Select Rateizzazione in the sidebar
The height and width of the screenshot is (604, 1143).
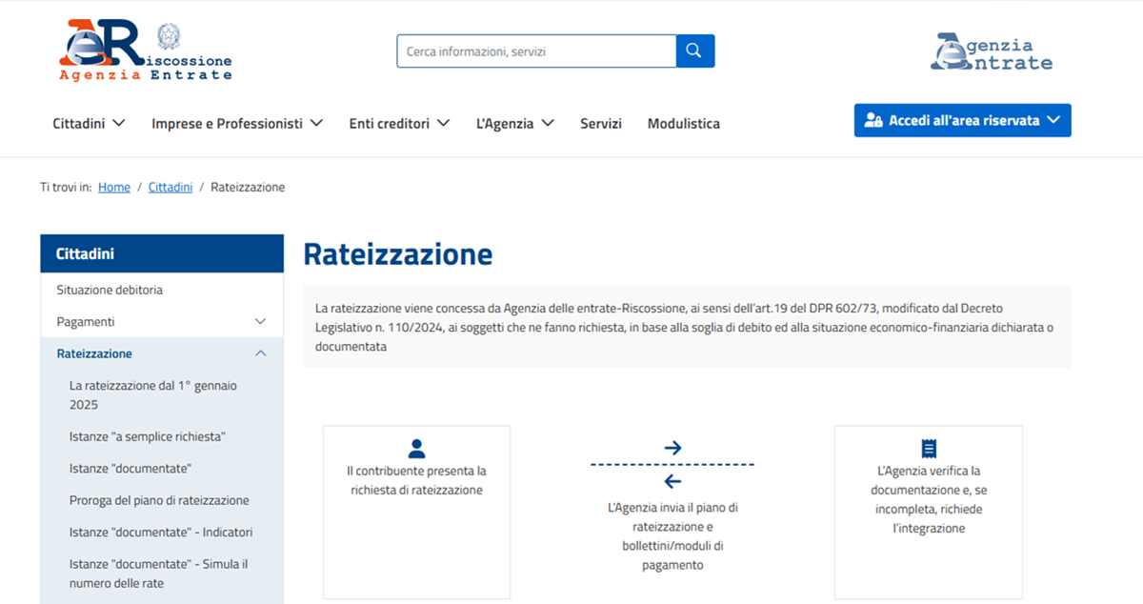(x=94, y=353)
